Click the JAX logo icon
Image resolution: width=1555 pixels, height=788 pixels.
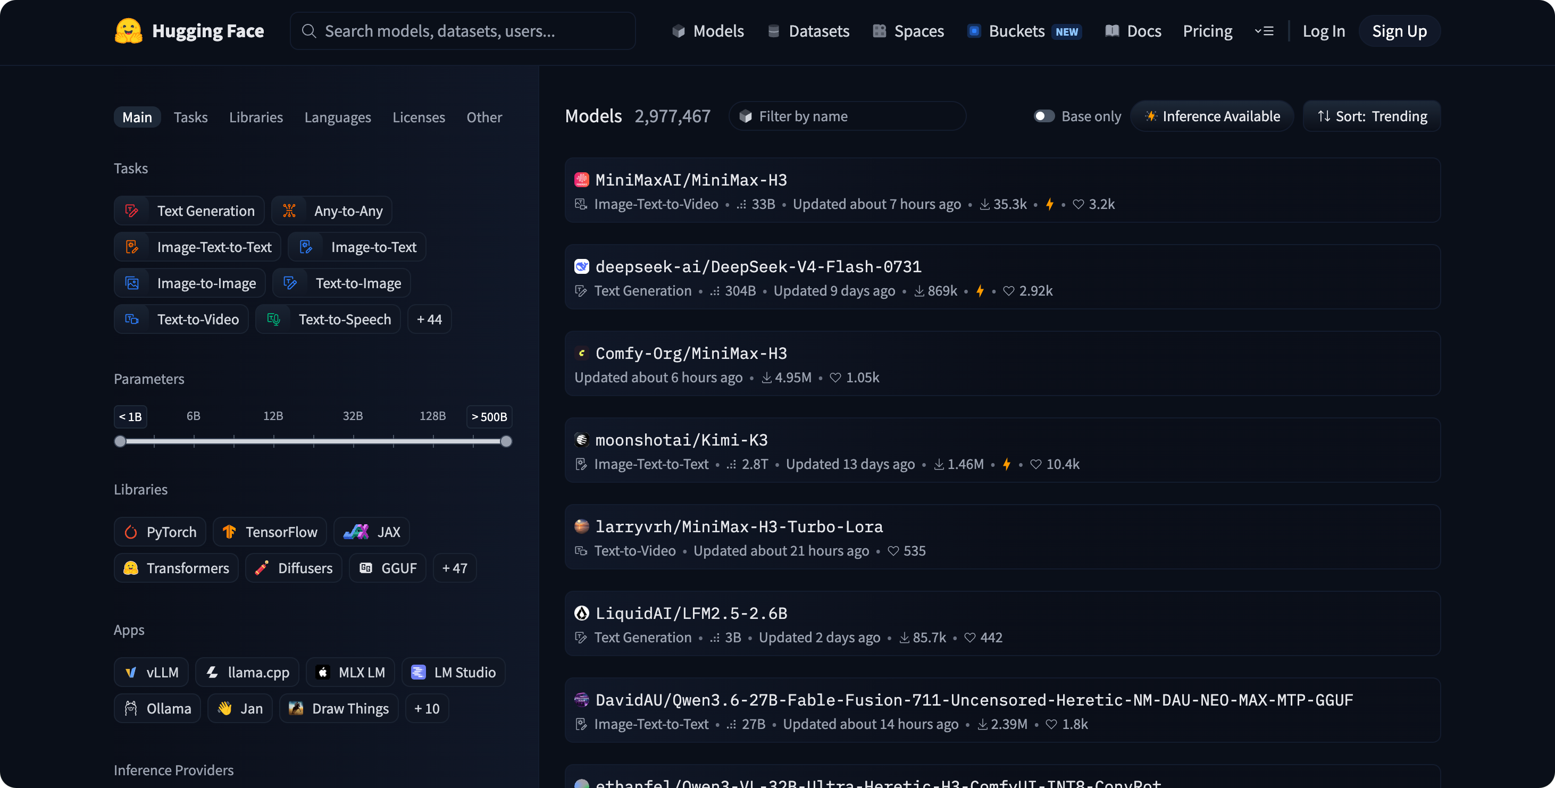356,532
